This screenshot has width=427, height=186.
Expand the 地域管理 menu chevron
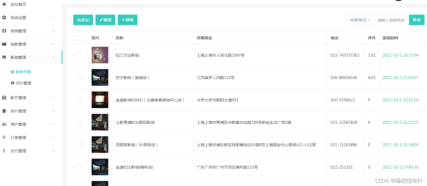[53, 31]
